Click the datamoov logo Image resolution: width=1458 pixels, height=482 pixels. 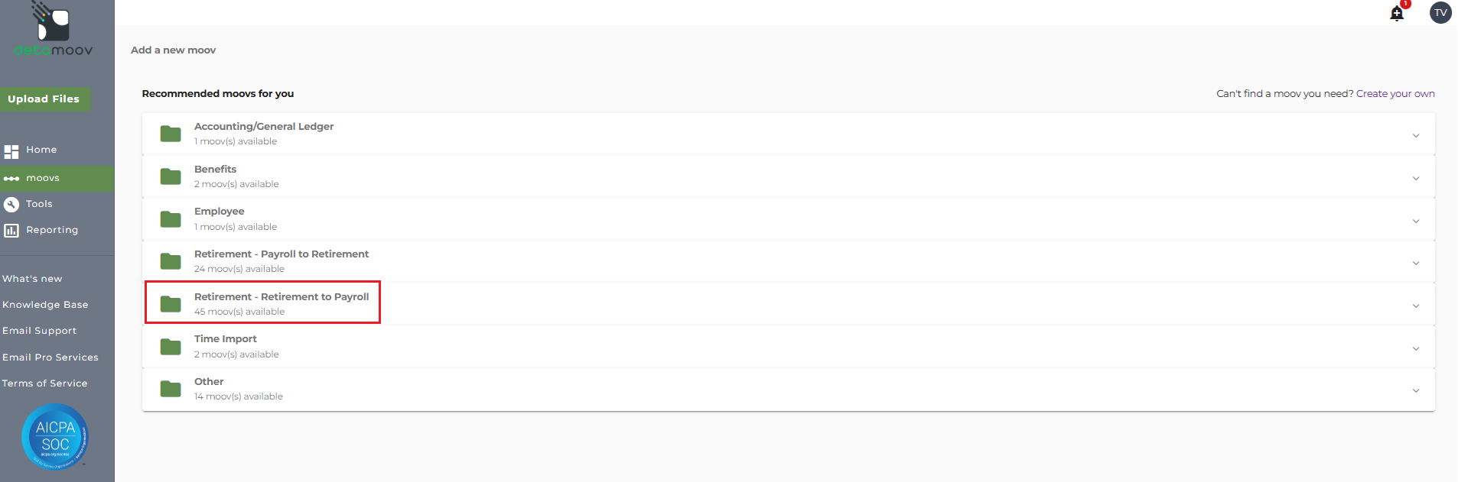click(54, 31)
